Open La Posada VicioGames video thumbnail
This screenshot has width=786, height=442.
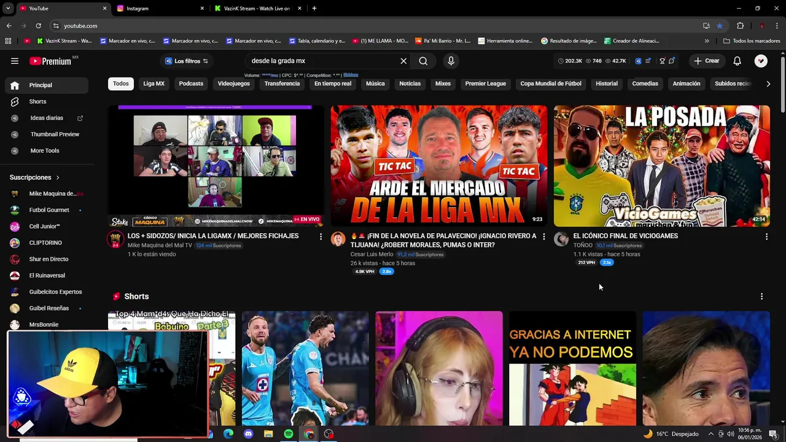pos(662,166)
